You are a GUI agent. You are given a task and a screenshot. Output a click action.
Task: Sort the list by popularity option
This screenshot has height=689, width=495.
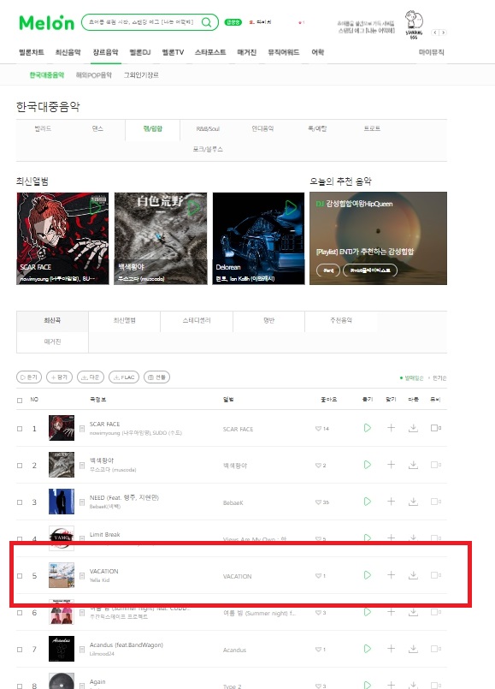point(439,378)
